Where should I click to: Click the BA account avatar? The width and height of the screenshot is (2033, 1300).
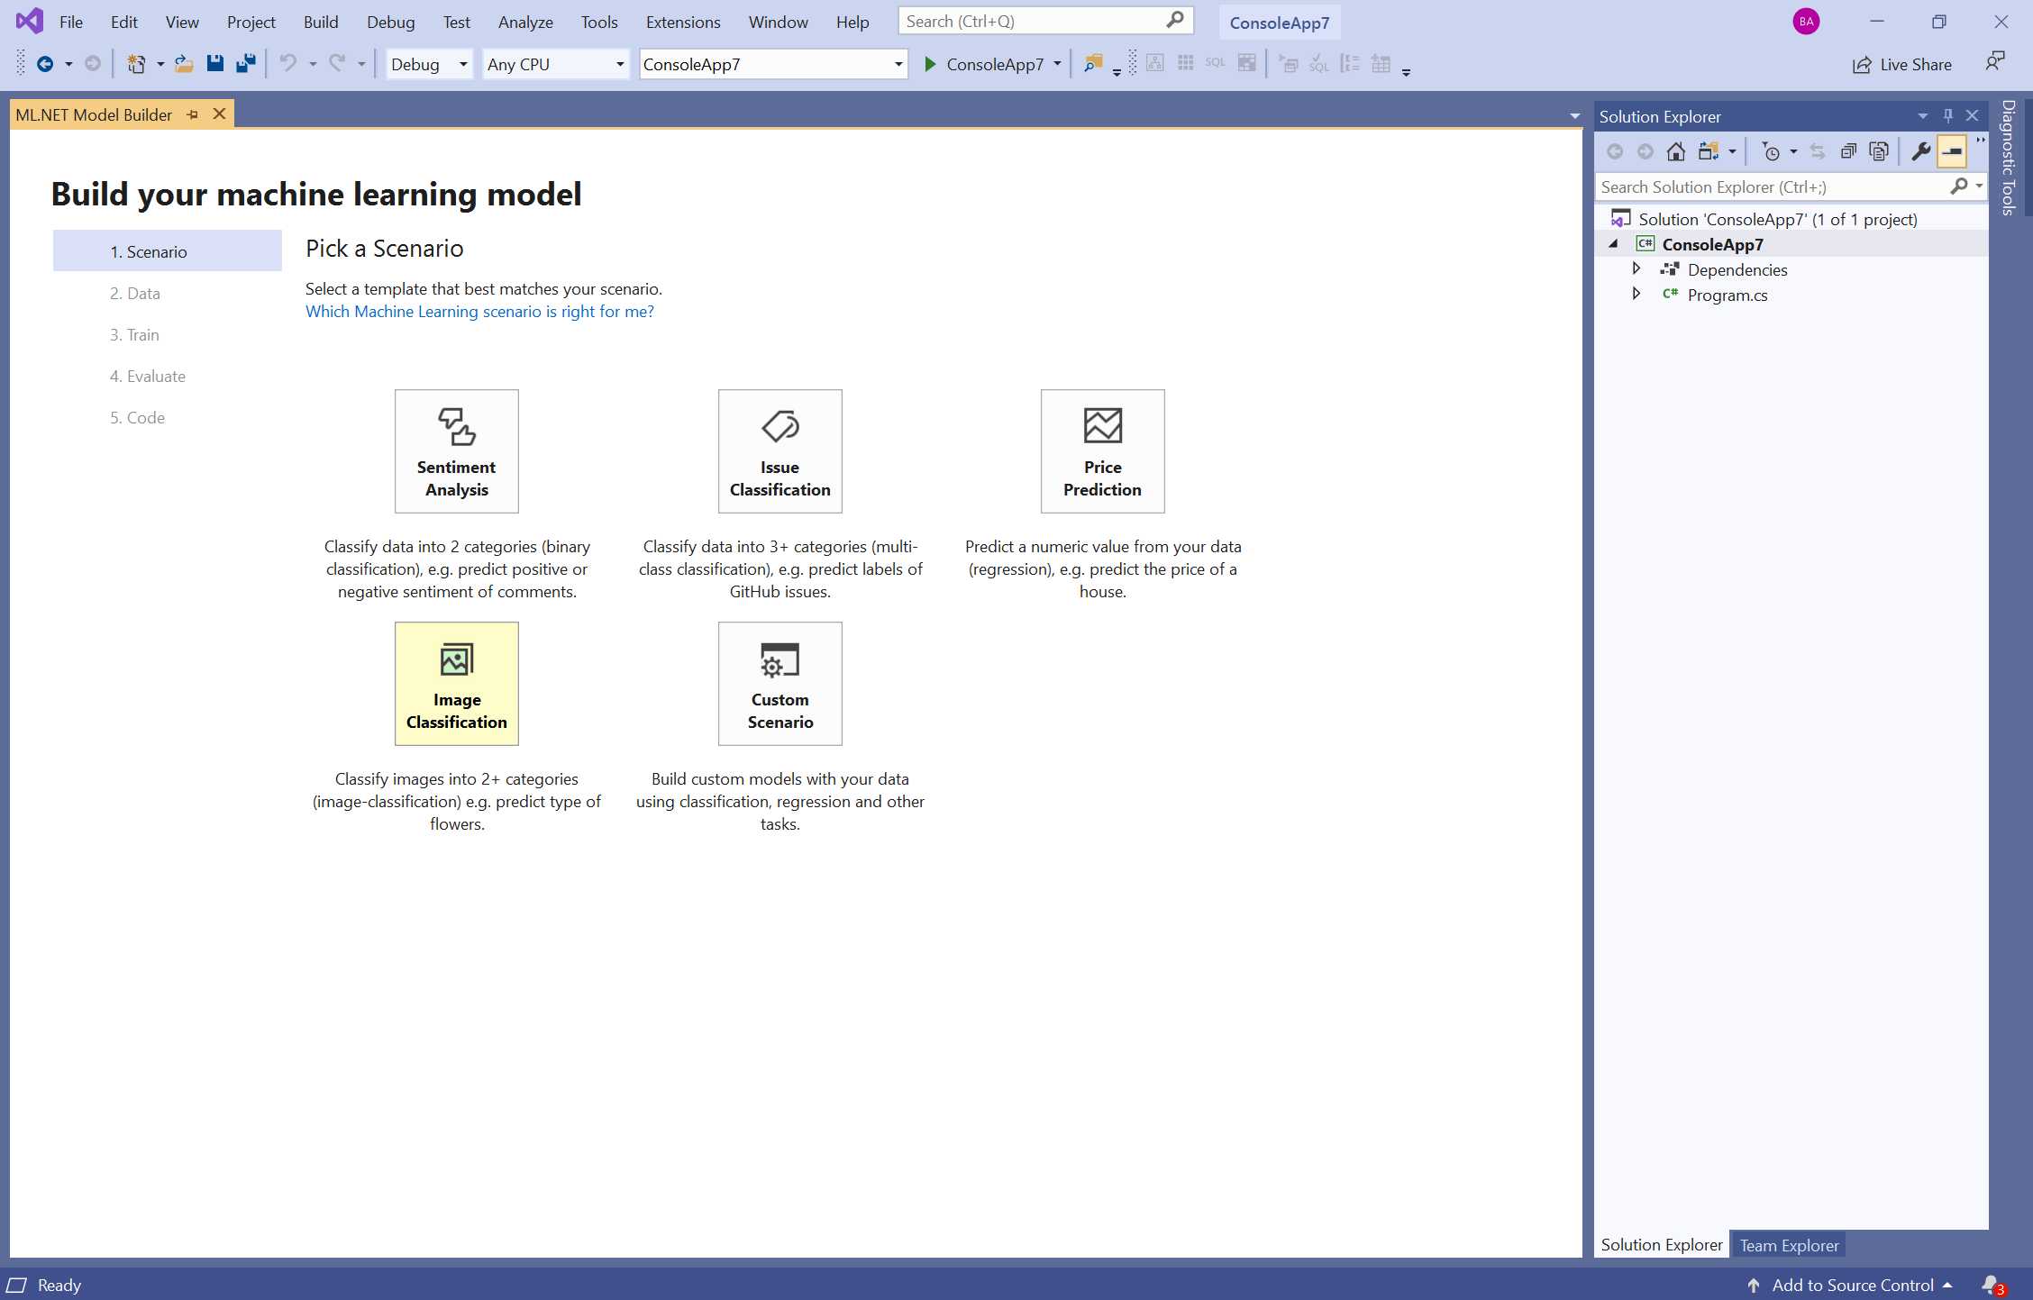click(x=1806, y=21)
